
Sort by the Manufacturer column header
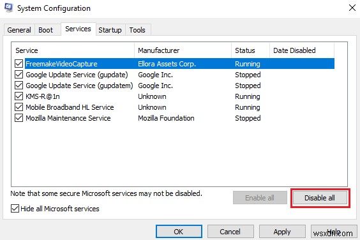183,50
